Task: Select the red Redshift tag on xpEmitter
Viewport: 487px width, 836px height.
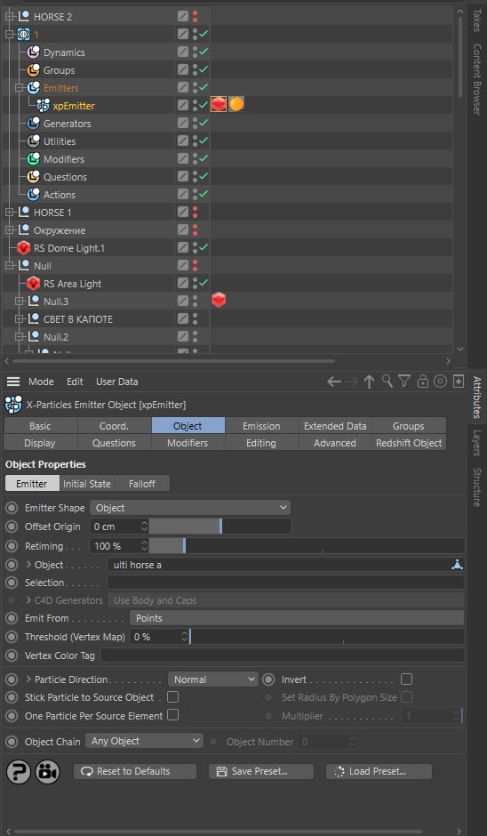Action: coord(219,104)
